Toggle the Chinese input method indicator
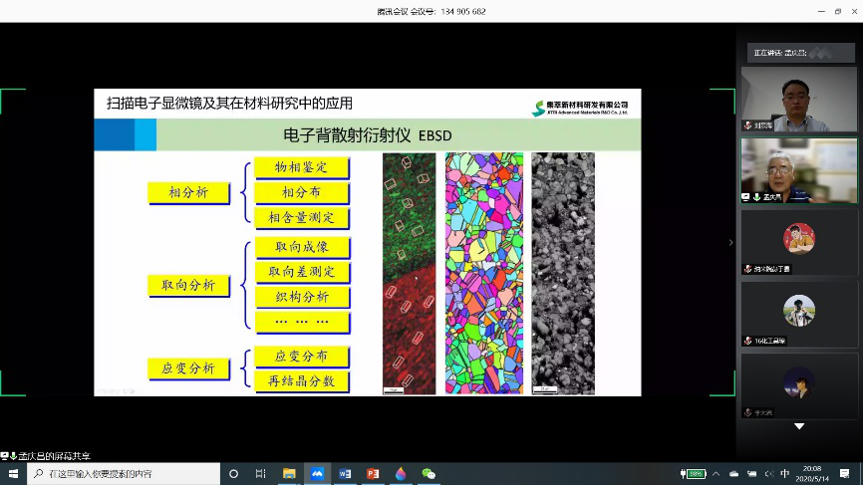Image resolution: width=863 pixels, height=485 pixels. coord(784,474)
